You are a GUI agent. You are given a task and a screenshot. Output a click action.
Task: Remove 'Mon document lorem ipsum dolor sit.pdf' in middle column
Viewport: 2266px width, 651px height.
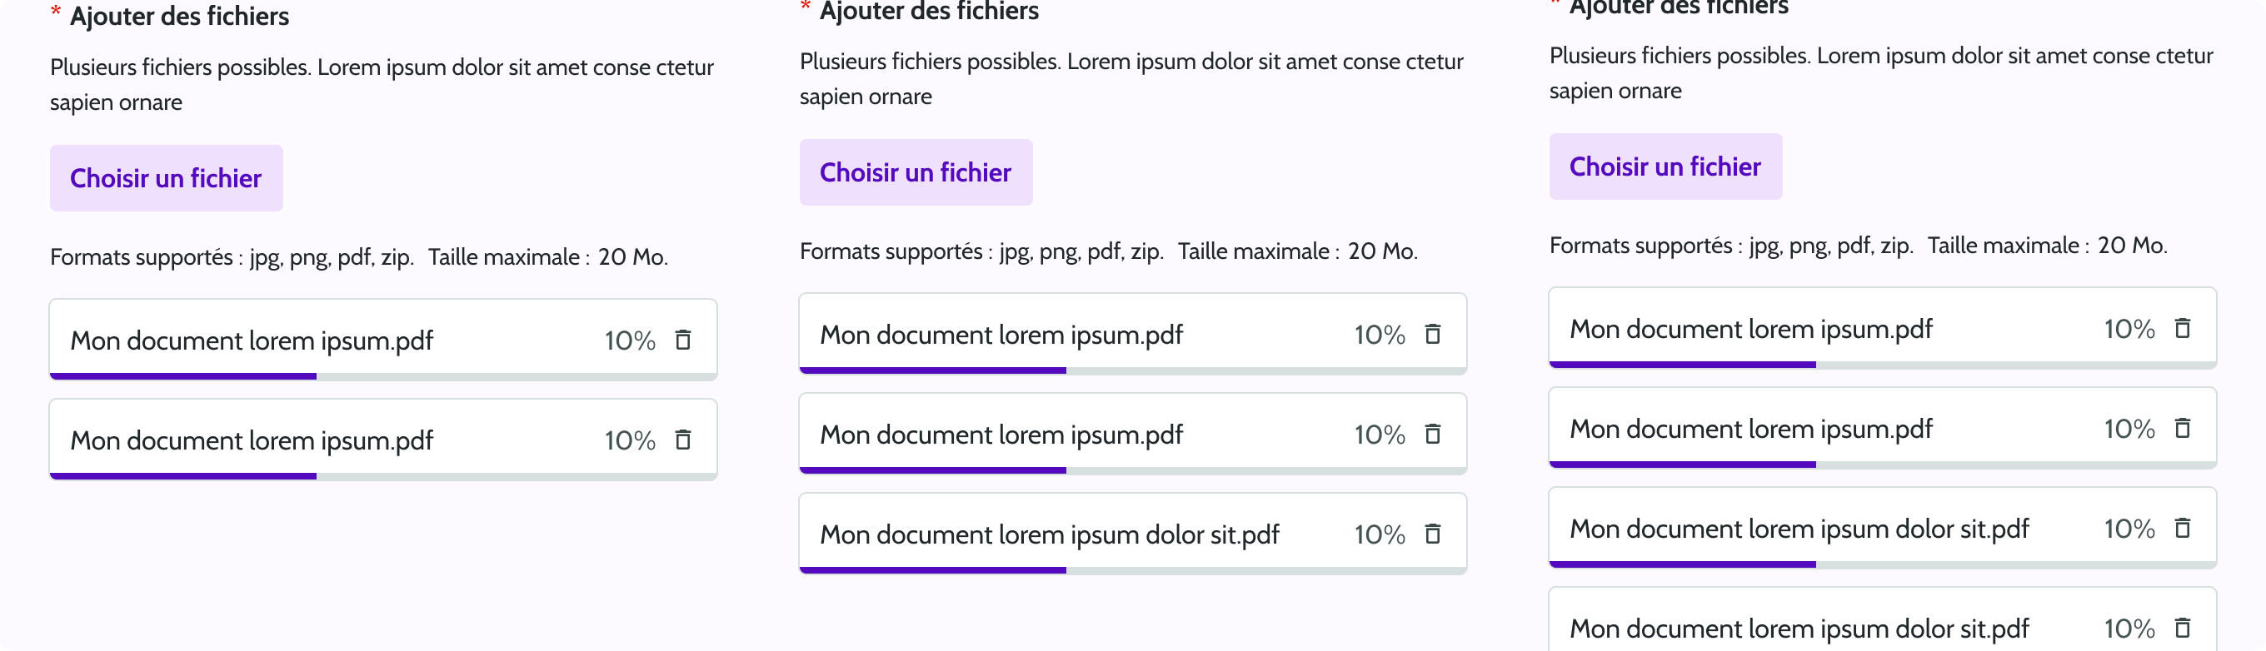[x=1434, y=534]
